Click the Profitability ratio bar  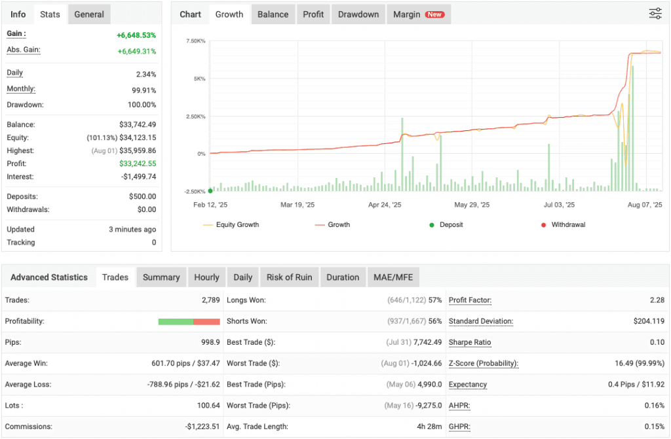189,321
